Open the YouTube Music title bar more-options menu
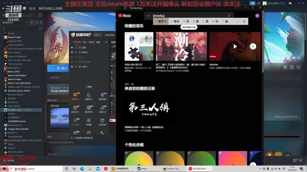 coord(236,8)
